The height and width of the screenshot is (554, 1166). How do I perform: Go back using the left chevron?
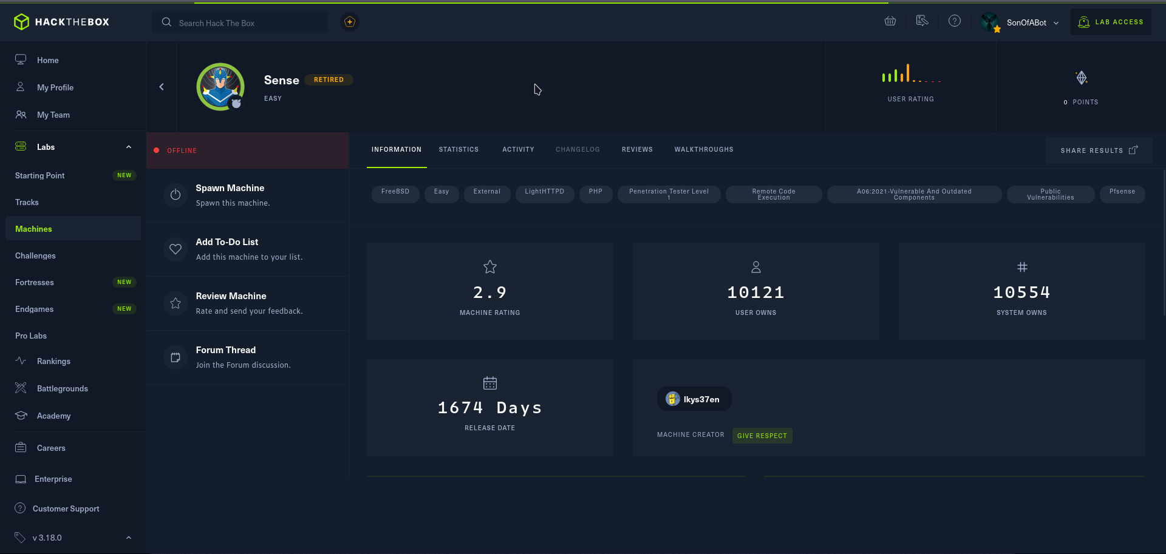pos(162,87)
